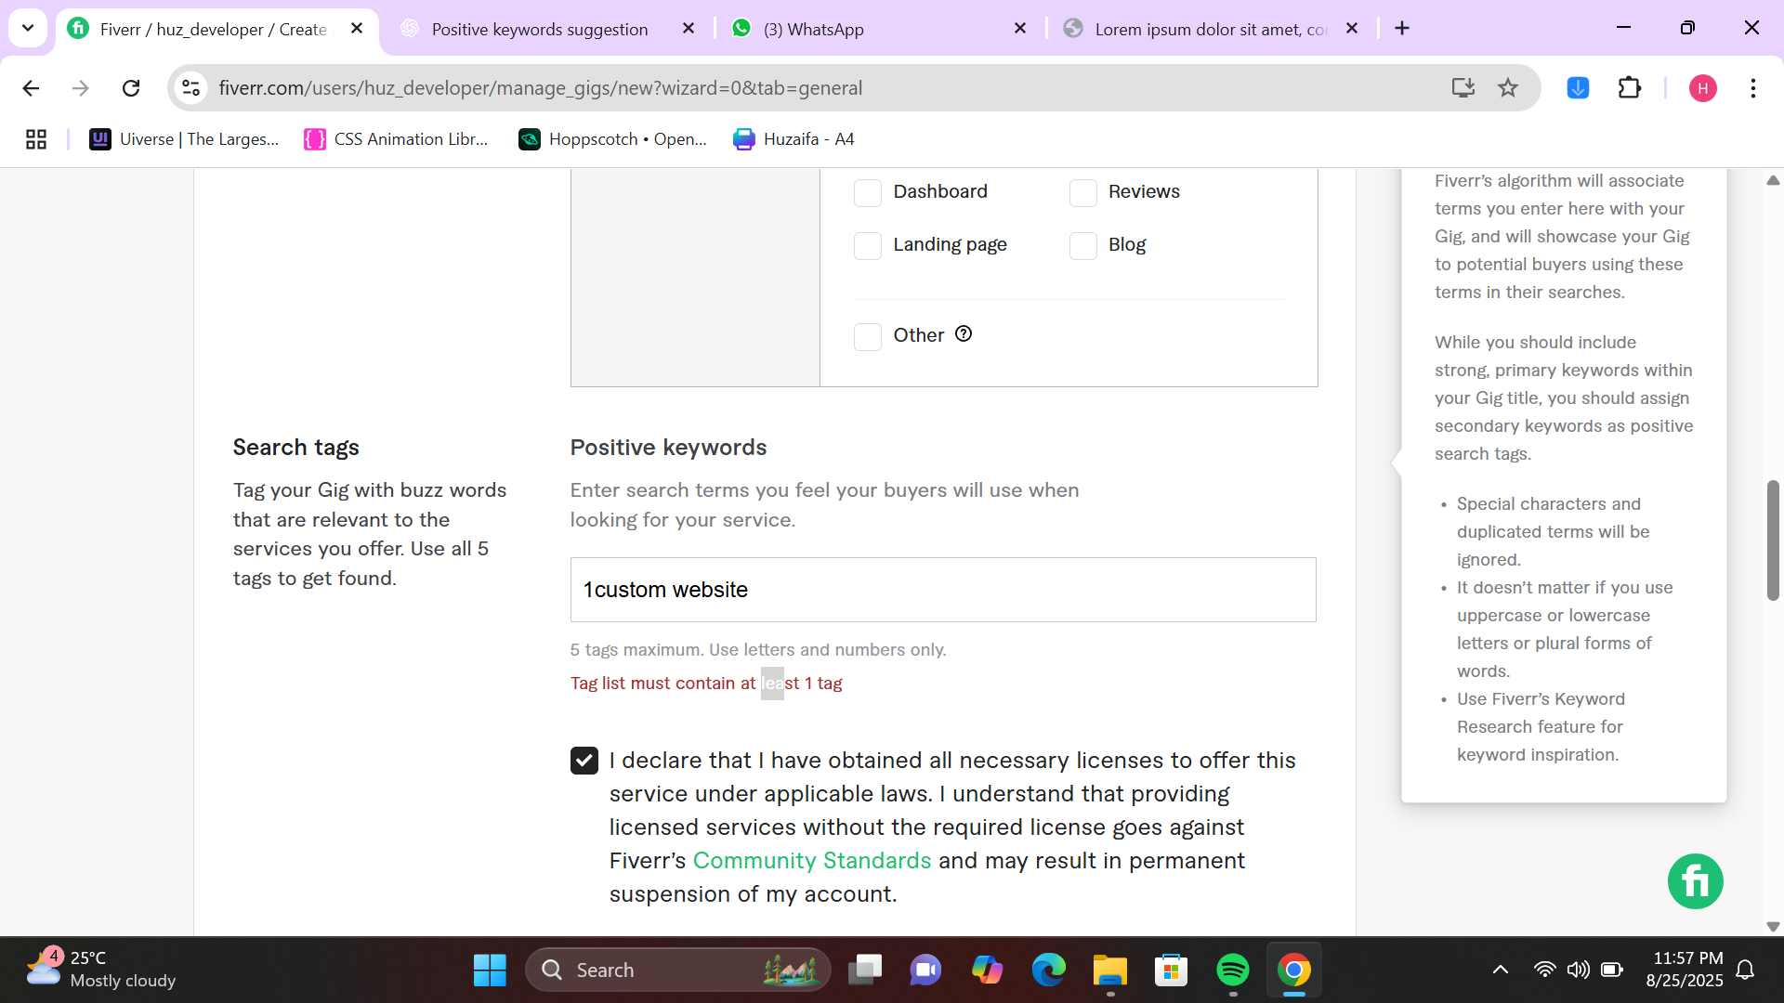
Task: Switch to Positive keywords suggestion tab
Action: (x=539, y=29)
